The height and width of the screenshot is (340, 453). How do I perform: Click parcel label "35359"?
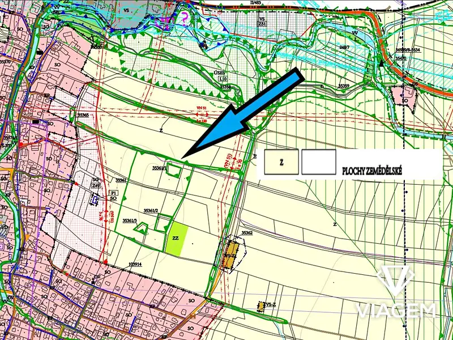[344, 86]
